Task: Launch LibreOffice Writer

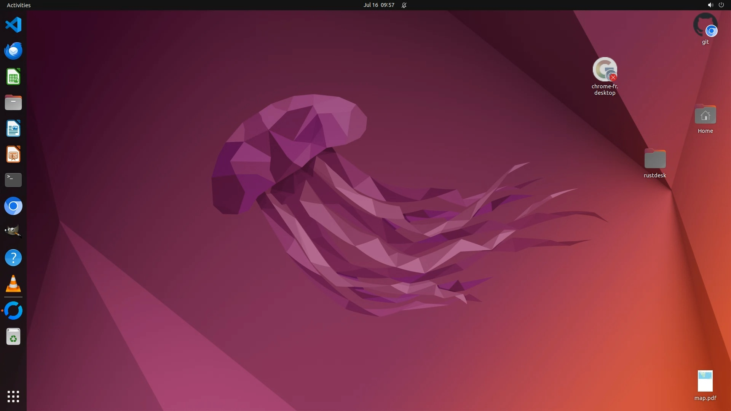Action: pos(13,129)
